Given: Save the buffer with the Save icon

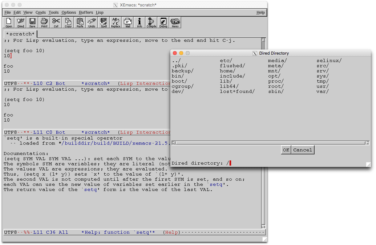Looking at the screenshot, I should (32, 22).
